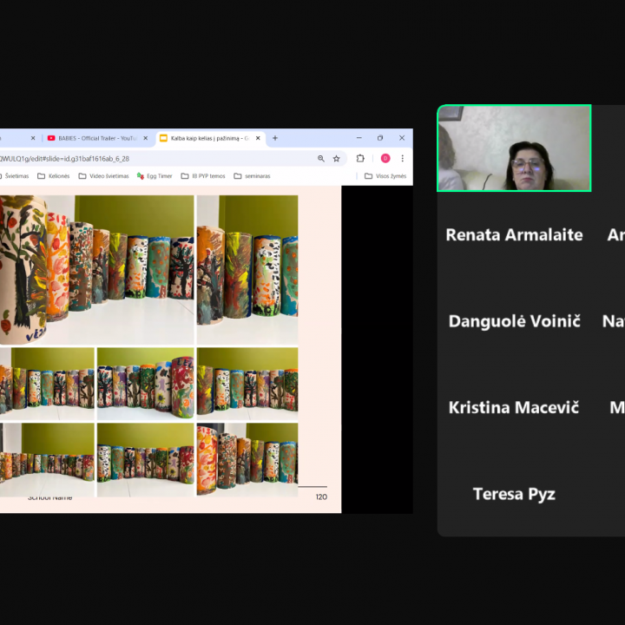Open the Visos žymės bookmarks folder
The width and height of the screenshot is (625, 625).
click(x=385, y=176)
